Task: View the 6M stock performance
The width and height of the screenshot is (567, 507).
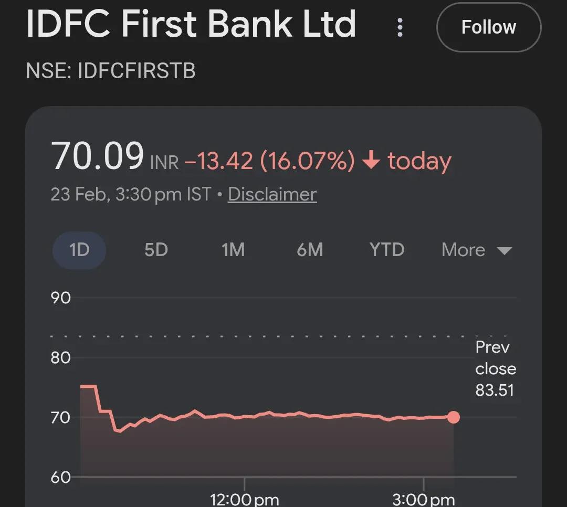Action: click(x=310, y=250)
